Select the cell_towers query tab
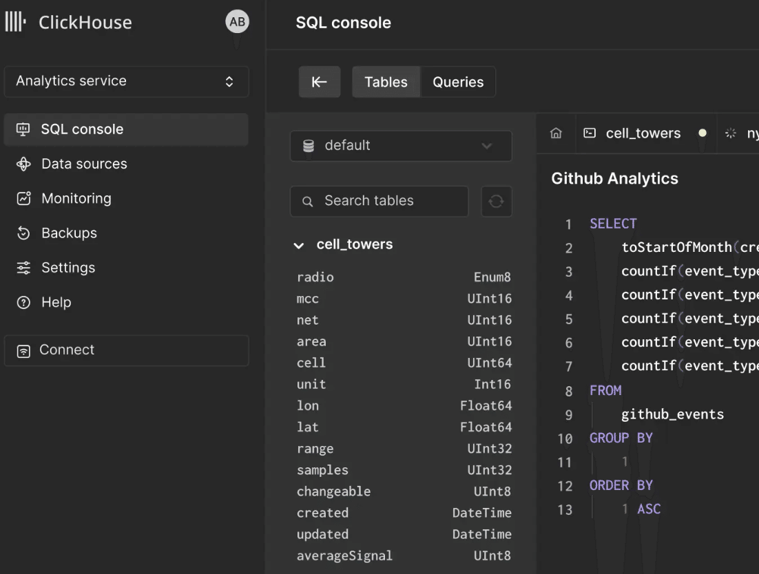 pos(643,134)
